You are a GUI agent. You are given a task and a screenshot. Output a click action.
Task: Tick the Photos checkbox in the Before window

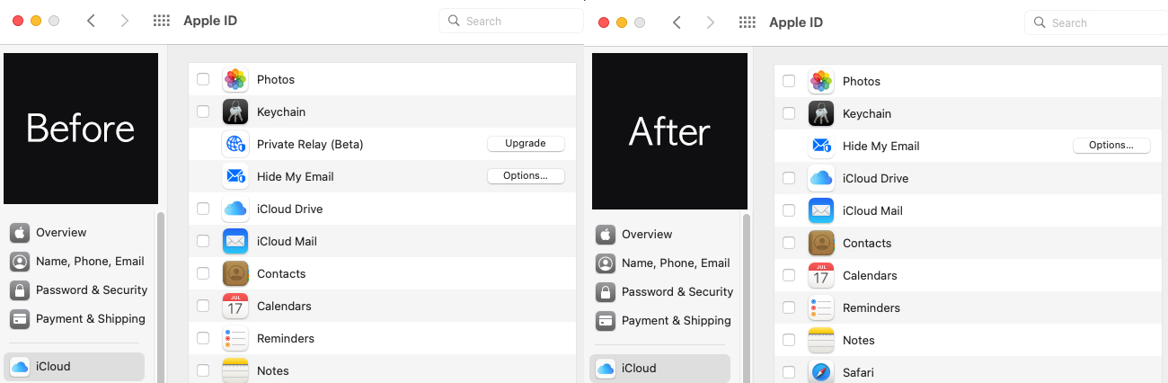pyautogui.click(x=203, y=79)
